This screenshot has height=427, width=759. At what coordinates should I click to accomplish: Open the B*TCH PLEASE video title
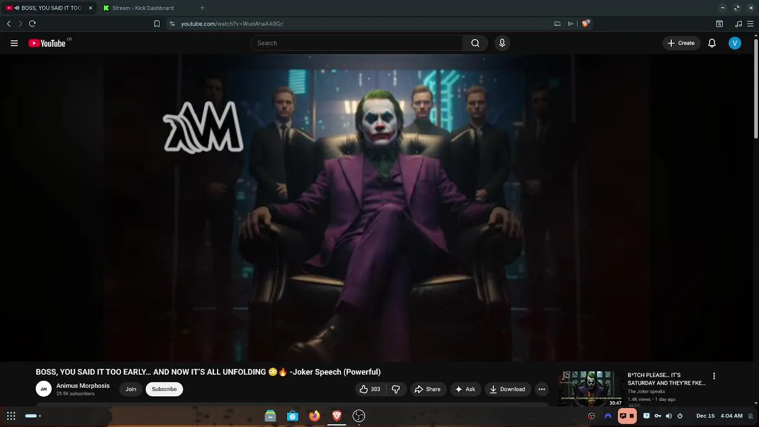pos(666,379)
